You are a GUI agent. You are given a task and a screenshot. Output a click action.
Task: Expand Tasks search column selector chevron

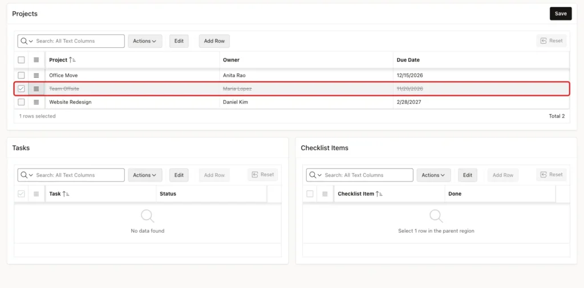pyautogui.click(x=31, y=175)
